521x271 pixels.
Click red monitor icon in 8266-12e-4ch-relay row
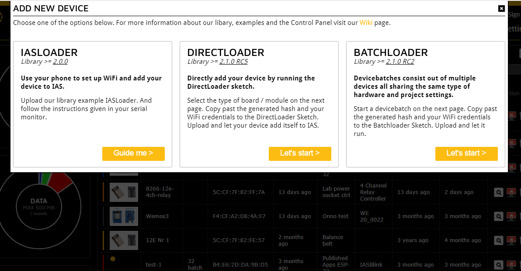pyautogui.click(x=511, y=192)
